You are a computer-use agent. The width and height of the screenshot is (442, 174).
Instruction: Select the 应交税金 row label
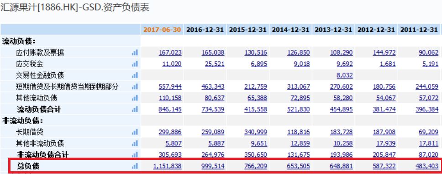[30, 64]
